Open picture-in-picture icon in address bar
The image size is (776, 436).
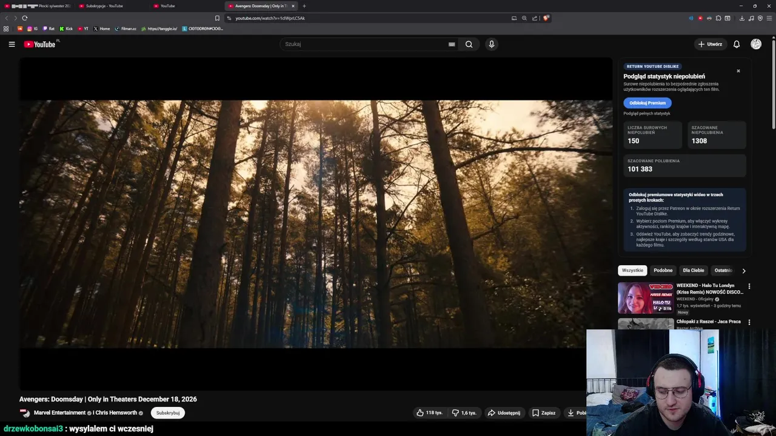(514, 18)
